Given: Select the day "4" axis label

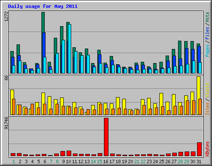Looking at the screenshot, I should [32, 161].
